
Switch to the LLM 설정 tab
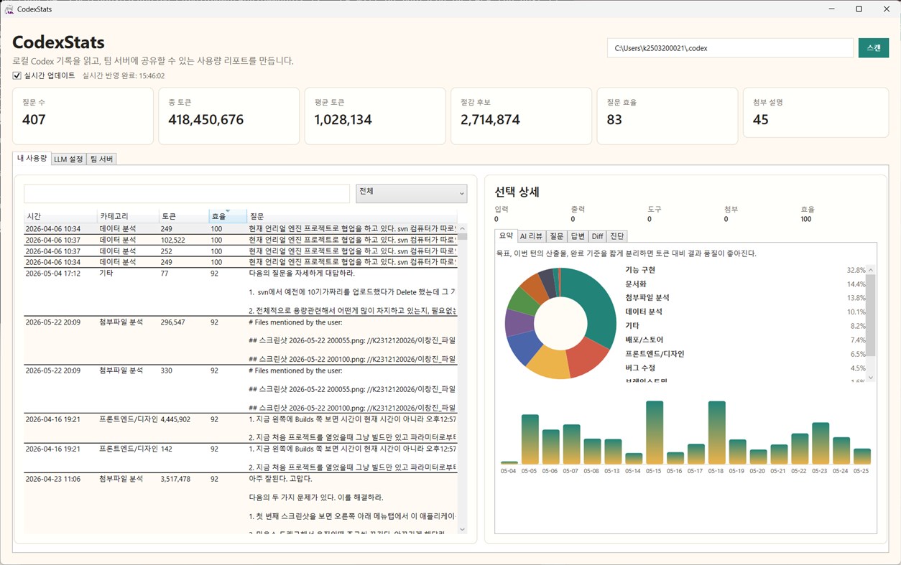[x=68, y=159]
